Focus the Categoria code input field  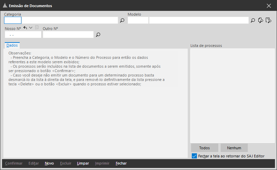click(13, 20)
